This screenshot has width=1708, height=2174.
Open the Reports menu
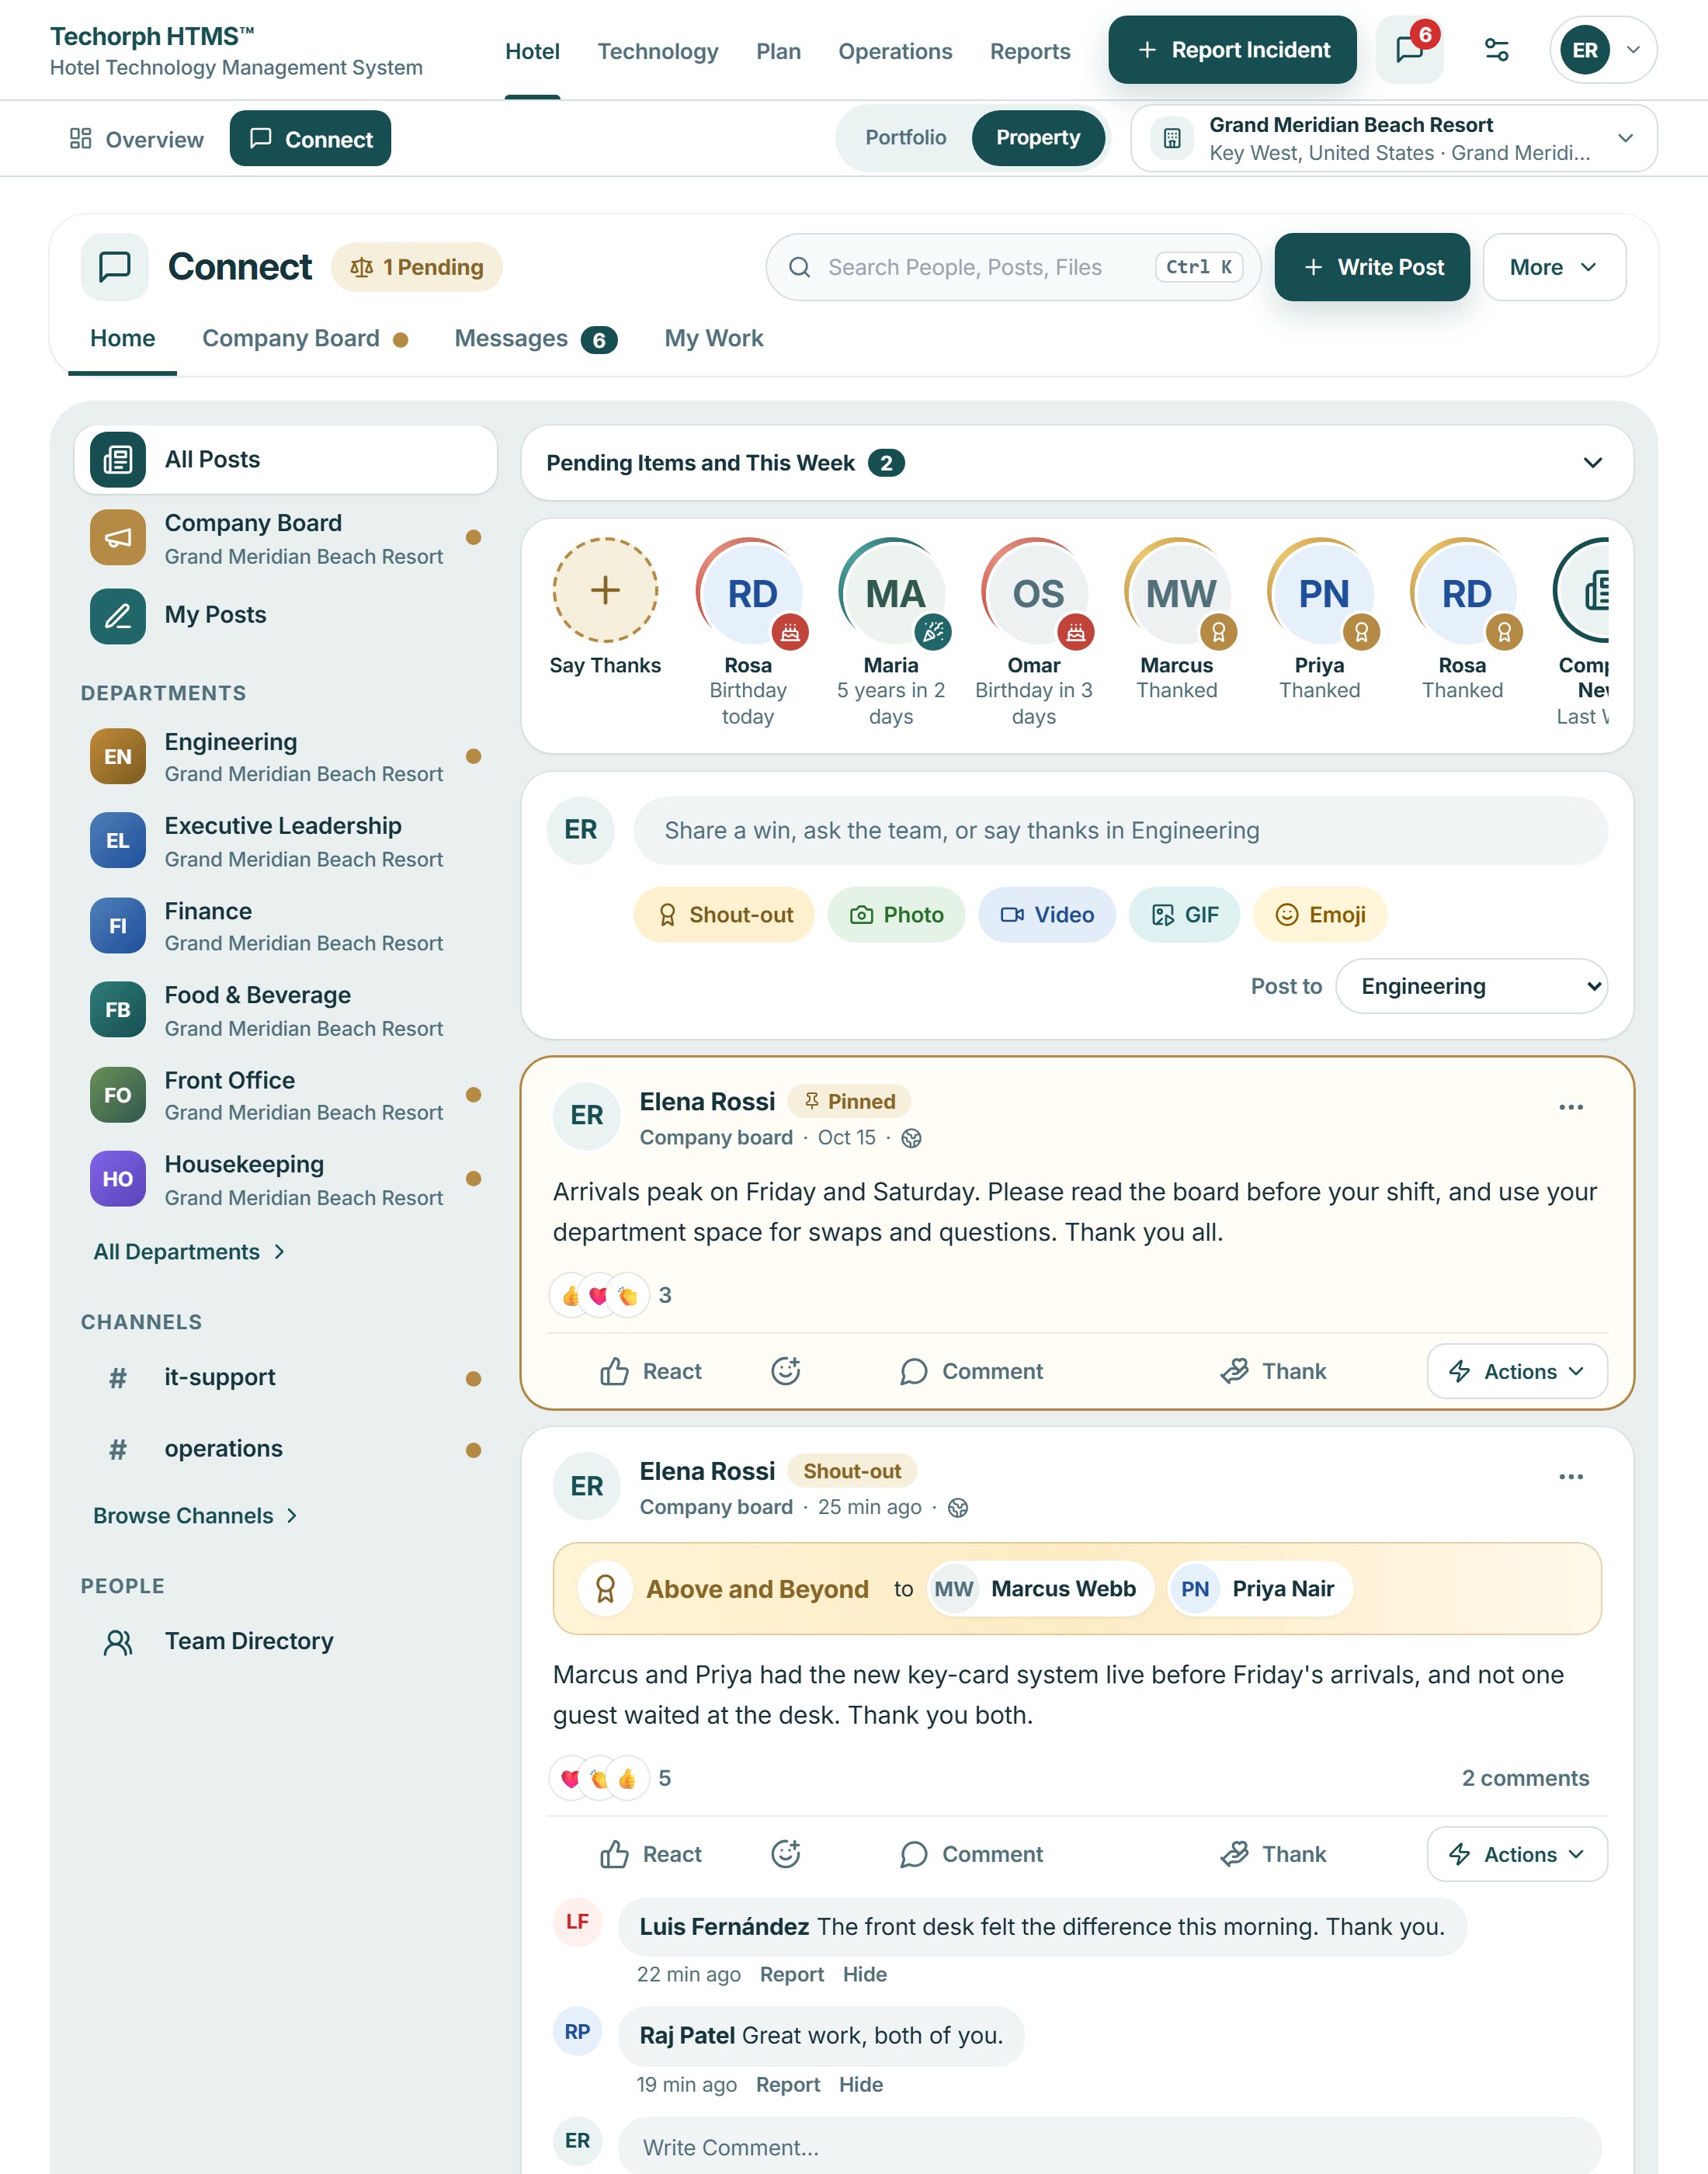tap(1030, 51)
